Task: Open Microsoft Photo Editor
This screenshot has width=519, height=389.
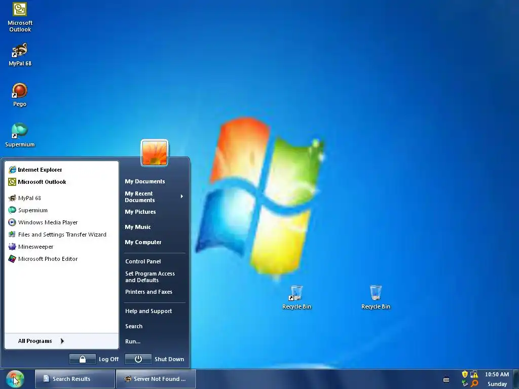Action: 61,259
